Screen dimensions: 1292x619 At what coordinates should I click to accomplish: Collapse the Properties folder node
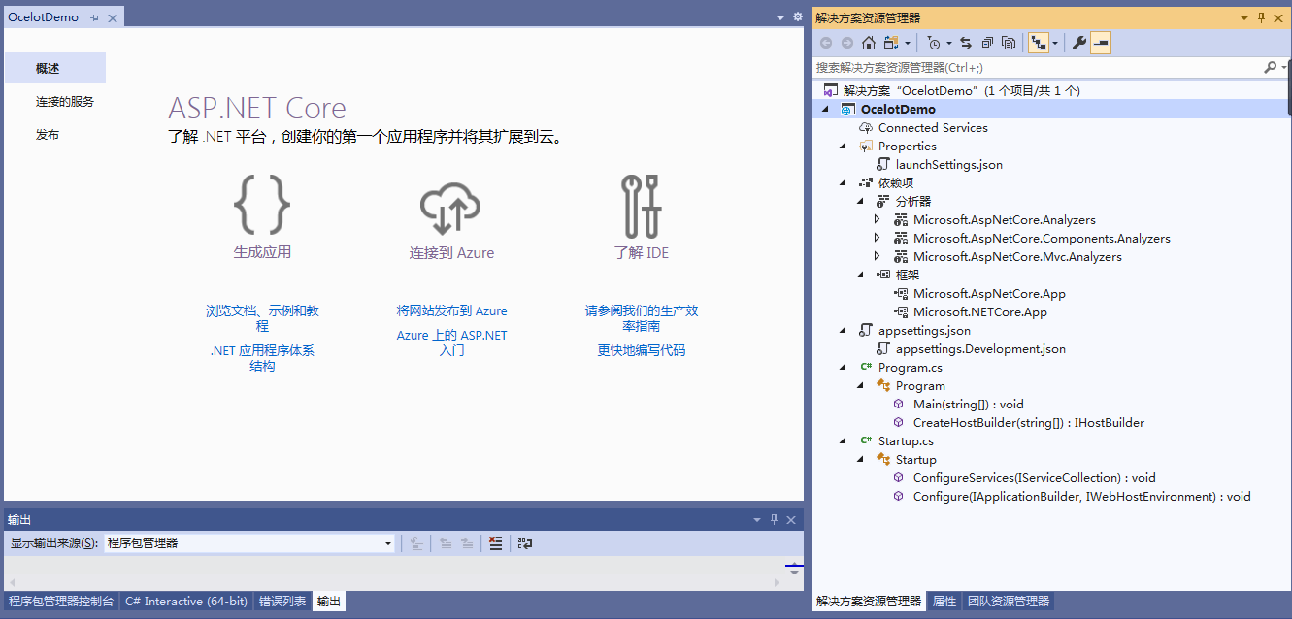coord(844,147)
